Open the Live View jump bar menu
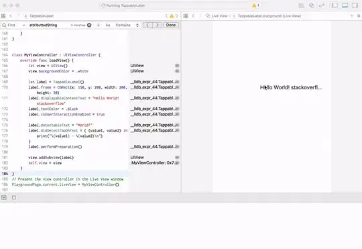This screenshot has height=249, width=362. [217, 16]
